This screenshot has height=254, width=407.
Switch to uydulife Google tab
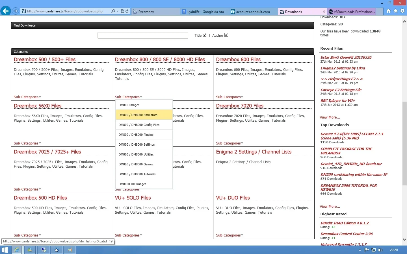(204, 12)
